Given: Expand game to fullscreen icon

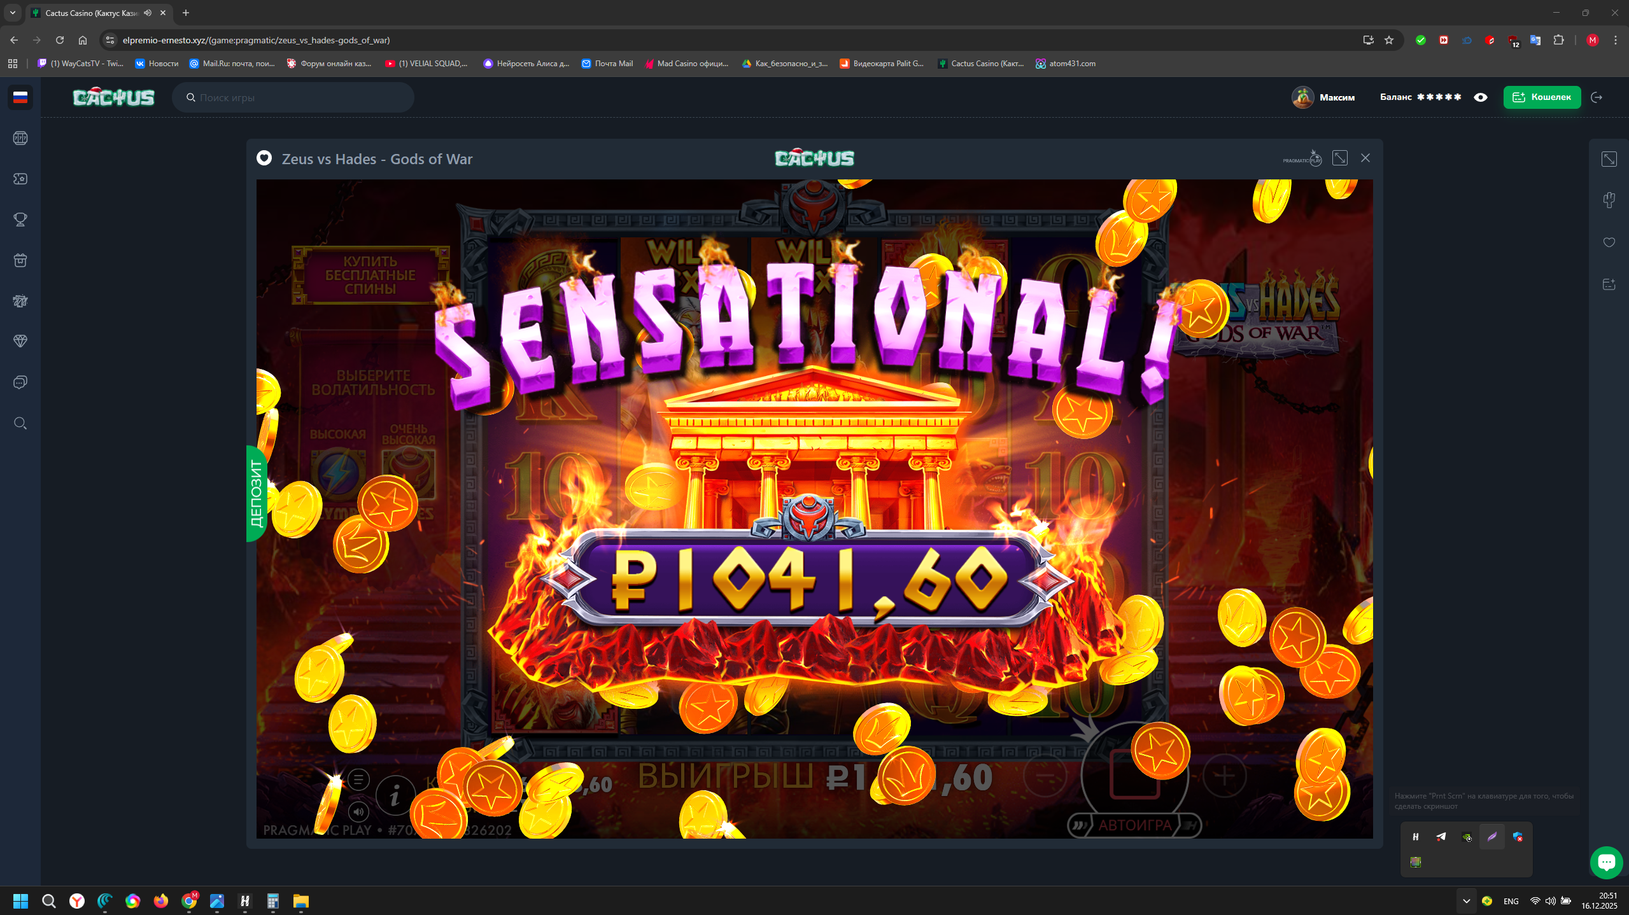Looking at the screenshot, I should click(1339, 158).
